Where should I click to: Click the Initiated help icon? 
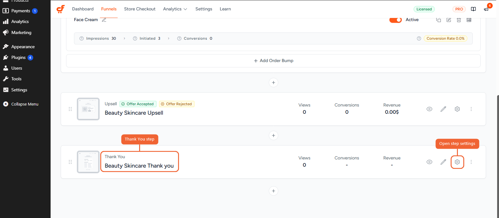pyautogui.click(x=135, y=38)
